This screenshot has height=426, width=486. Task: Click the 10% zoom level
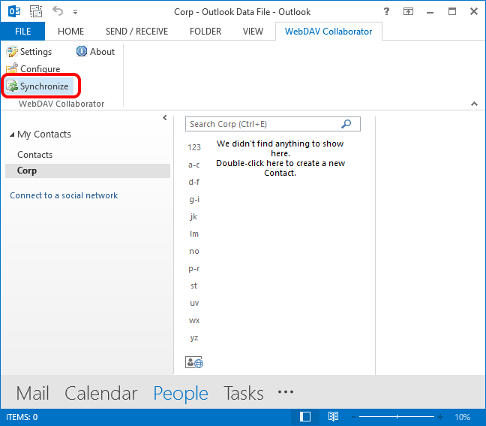click(x=463, y=417)
